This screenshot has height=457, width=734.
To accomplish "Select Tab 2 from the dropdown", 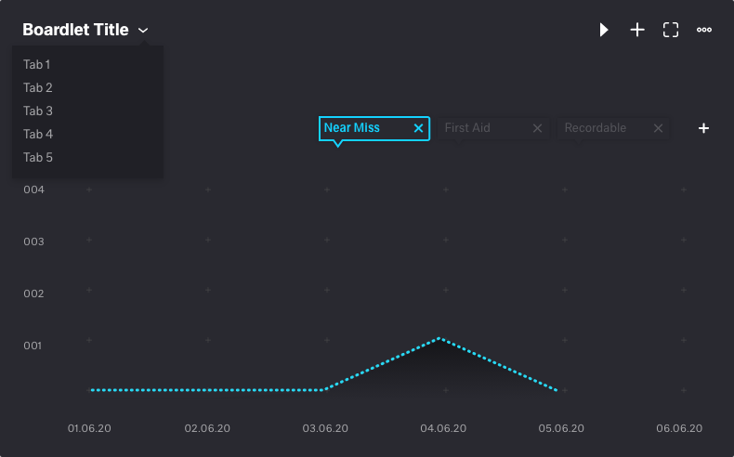I will click(x=38, y=87).
